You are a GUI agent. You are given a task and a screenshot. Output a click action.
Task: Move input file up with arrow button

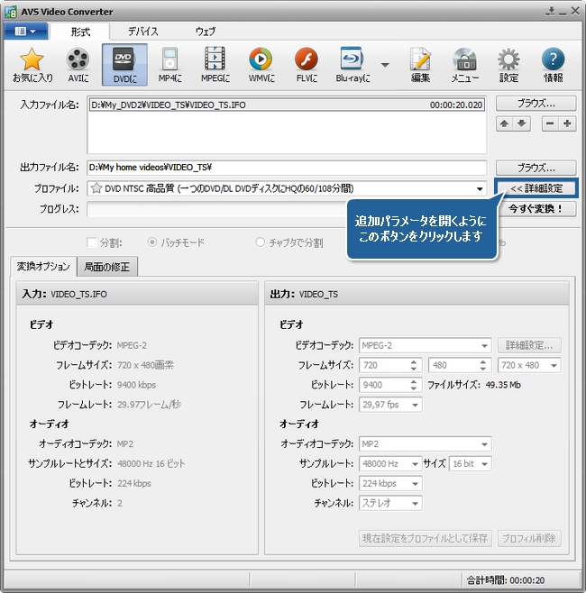coord(504,123)
